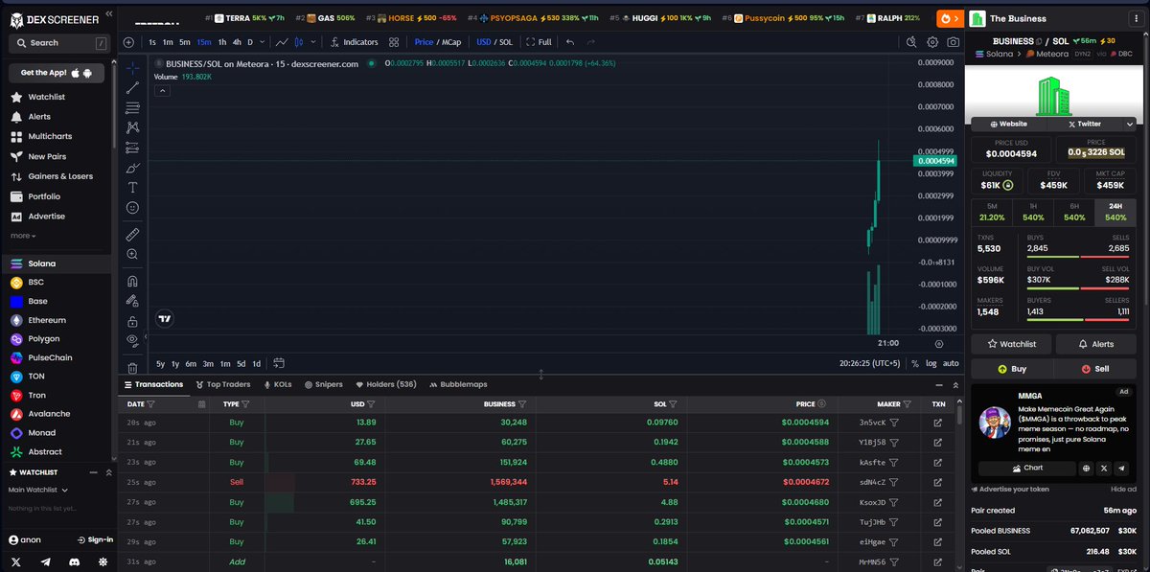Screen dimensions: 1150x572
Task: Open the Fibonacci retracement tools
Action: pyautogui.click(x=132, y=107)
